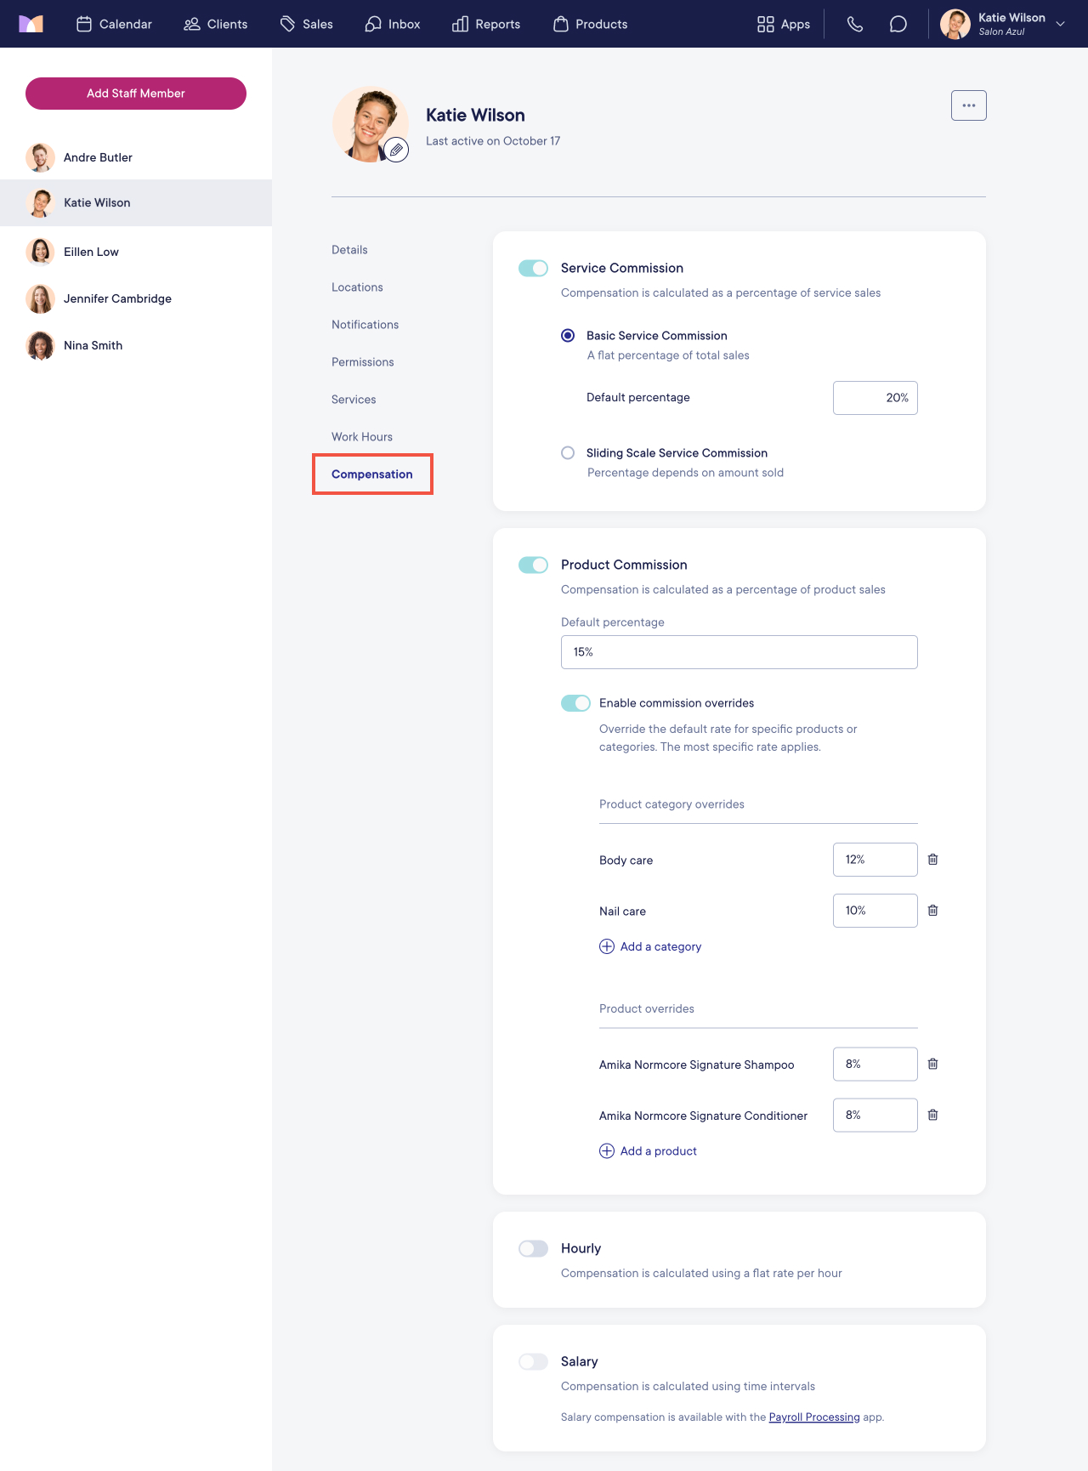1088x1471 pixels.
Task: Toggle Enable commission overrides switch
Action: pyautogui.click(x=575, y=703)
